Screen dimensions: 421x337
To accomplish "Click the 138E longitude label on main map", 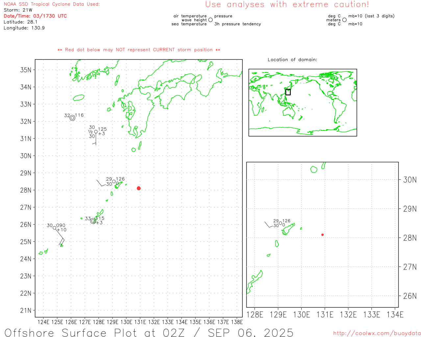I will 237,322.
